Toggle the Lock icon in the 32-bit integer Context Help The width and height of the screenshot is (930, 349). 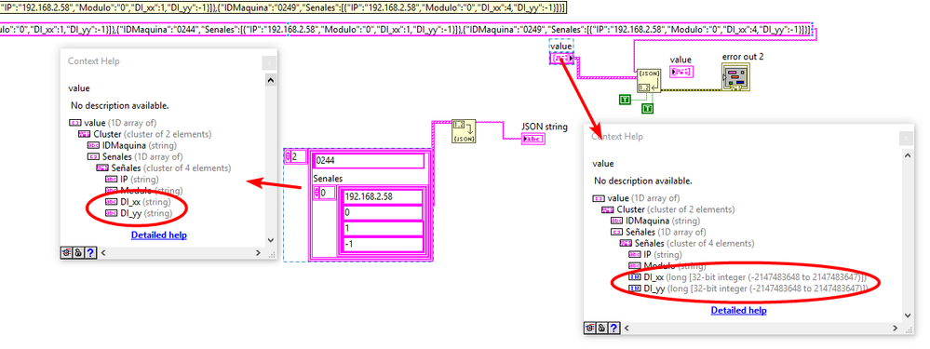pos(601,328)
